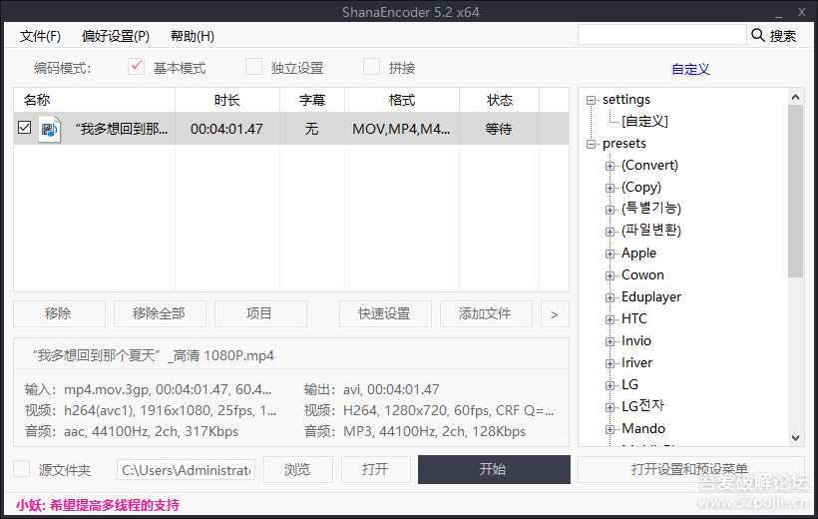Uncheck the video file checkbox in list
The height and width of the screenshot is (519, 818).
tap(25, 128)
